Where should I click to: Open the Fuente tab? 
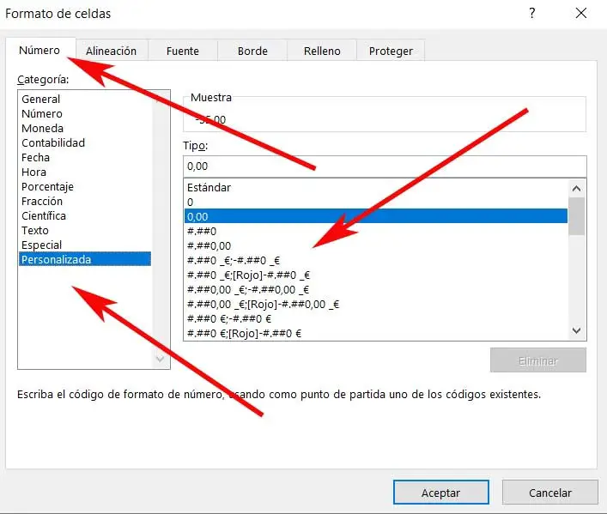tap(182, 51)
